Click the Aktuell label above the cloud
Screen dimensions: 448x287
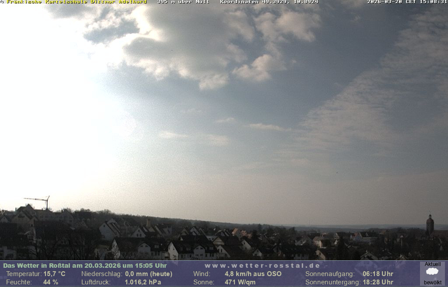pos(433,264)
